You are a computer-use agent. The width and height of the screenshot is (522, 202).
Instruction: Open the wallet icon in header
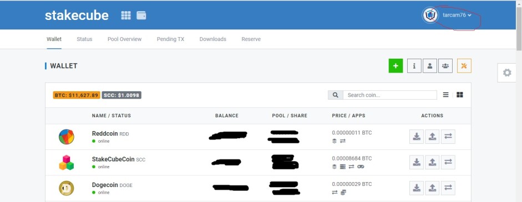[x=141, y=15]
